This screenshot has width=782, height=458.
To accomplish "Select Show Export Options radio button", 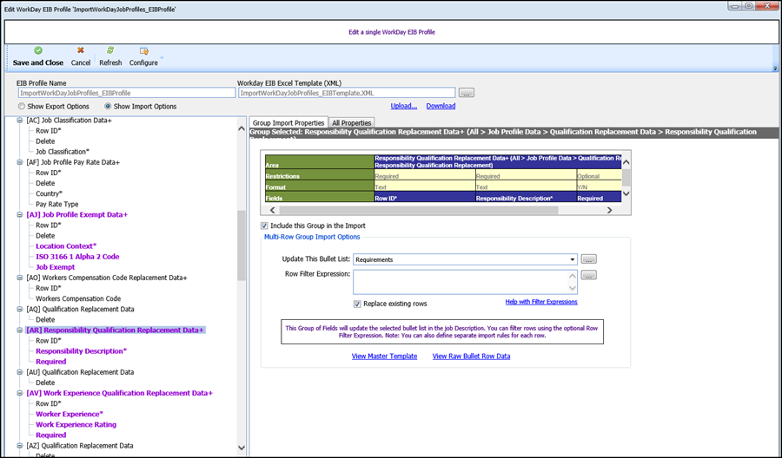I will coord(22,107).
